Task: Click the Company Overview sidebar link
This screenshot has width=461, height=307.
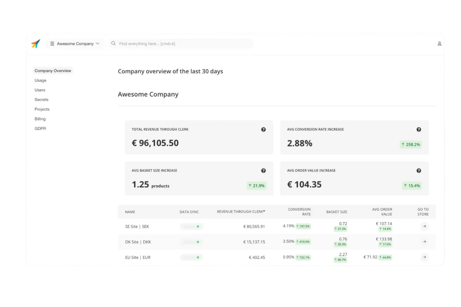Action: [x=53, y=71]
